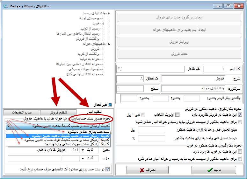Click the ویرایش فروش button
247x179 pixels.
point(179,42)
